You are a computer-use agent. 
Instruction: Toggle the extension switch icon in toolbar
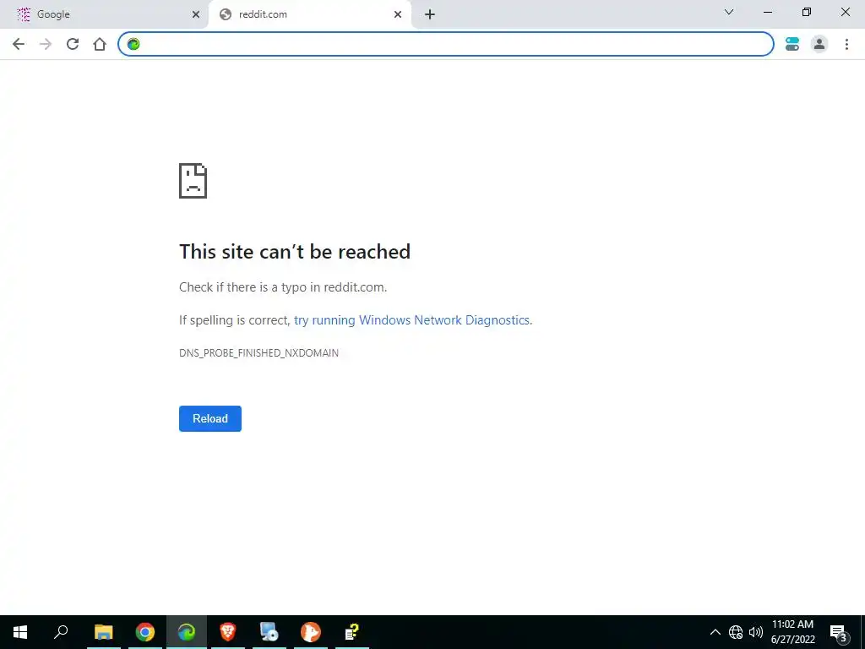[x=792, y=44]
